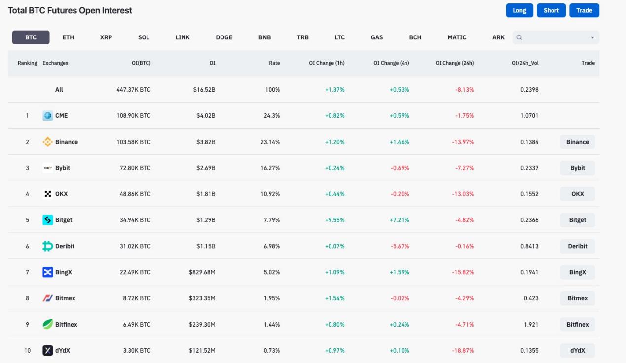Click the Bitfinex leaf logo icon
626x363 pixels.
tap(47, 325)
